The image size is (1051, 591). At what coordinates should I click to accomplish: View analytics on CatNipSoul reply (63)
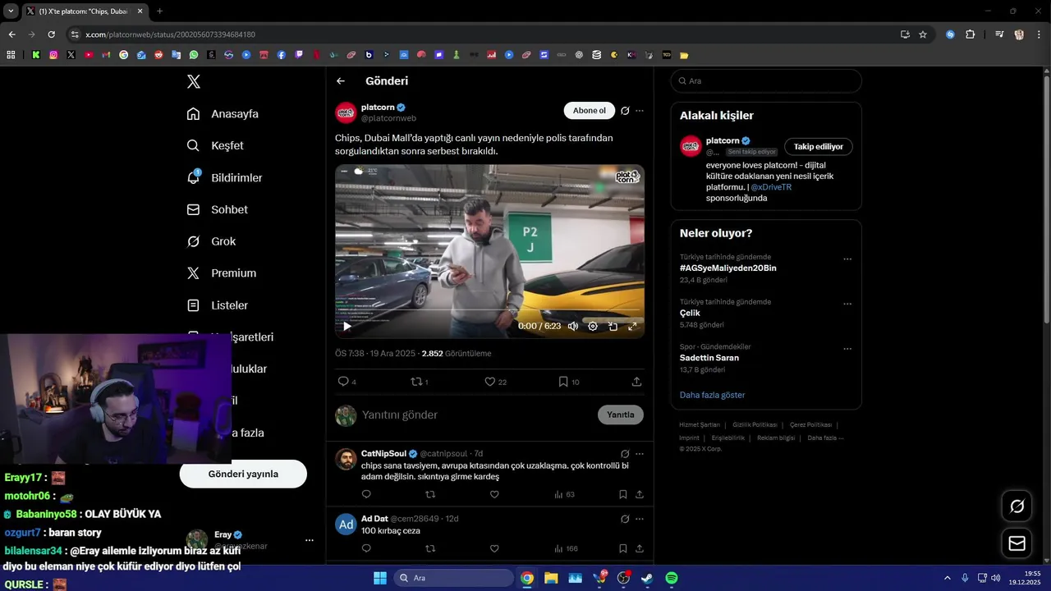click(x=564, y=494)
